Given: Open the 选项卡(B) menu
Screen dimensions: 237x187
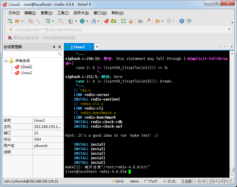Looking at the screenshot, I should [x=81, y=13].
